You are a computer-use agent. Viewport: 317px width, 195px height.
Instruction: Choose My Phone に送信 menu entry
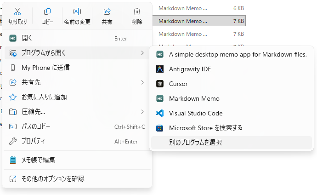(x=78, y=68)
